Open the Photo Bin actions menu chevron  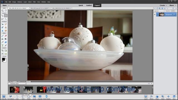[x=151, y=84]
